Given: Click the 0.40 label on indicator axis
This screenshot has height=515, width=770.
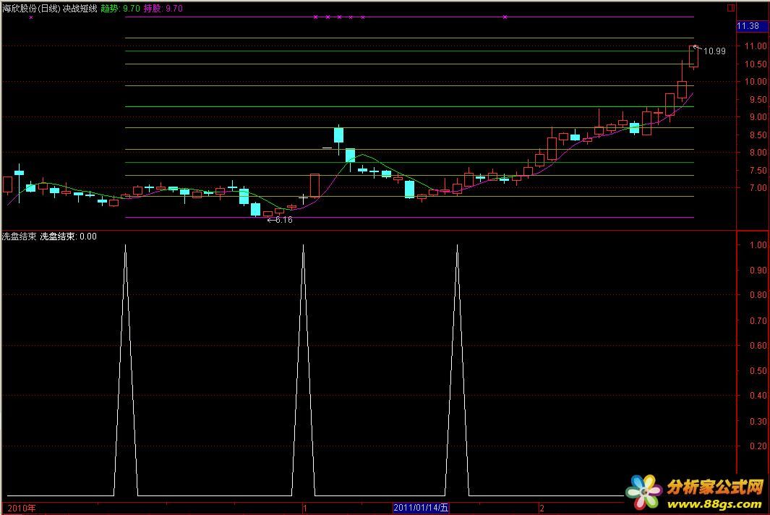Looking at the screenshot, I should [x=758, y=396].
